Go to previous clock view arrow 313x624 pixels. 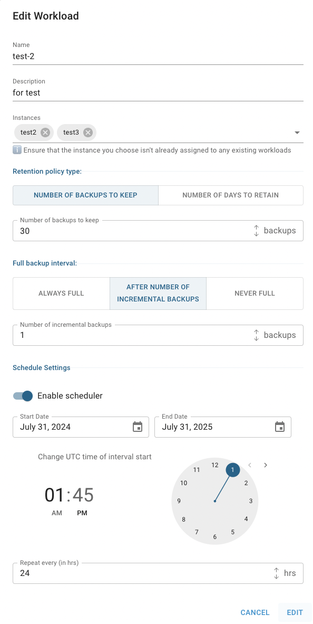(250, 465)
